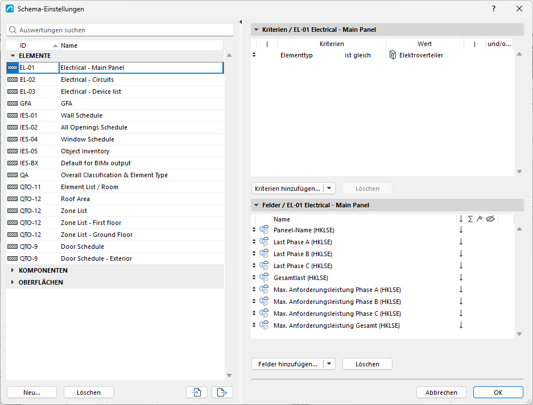
Task: Click the Sum column header icon
Action: pos(470,219)
